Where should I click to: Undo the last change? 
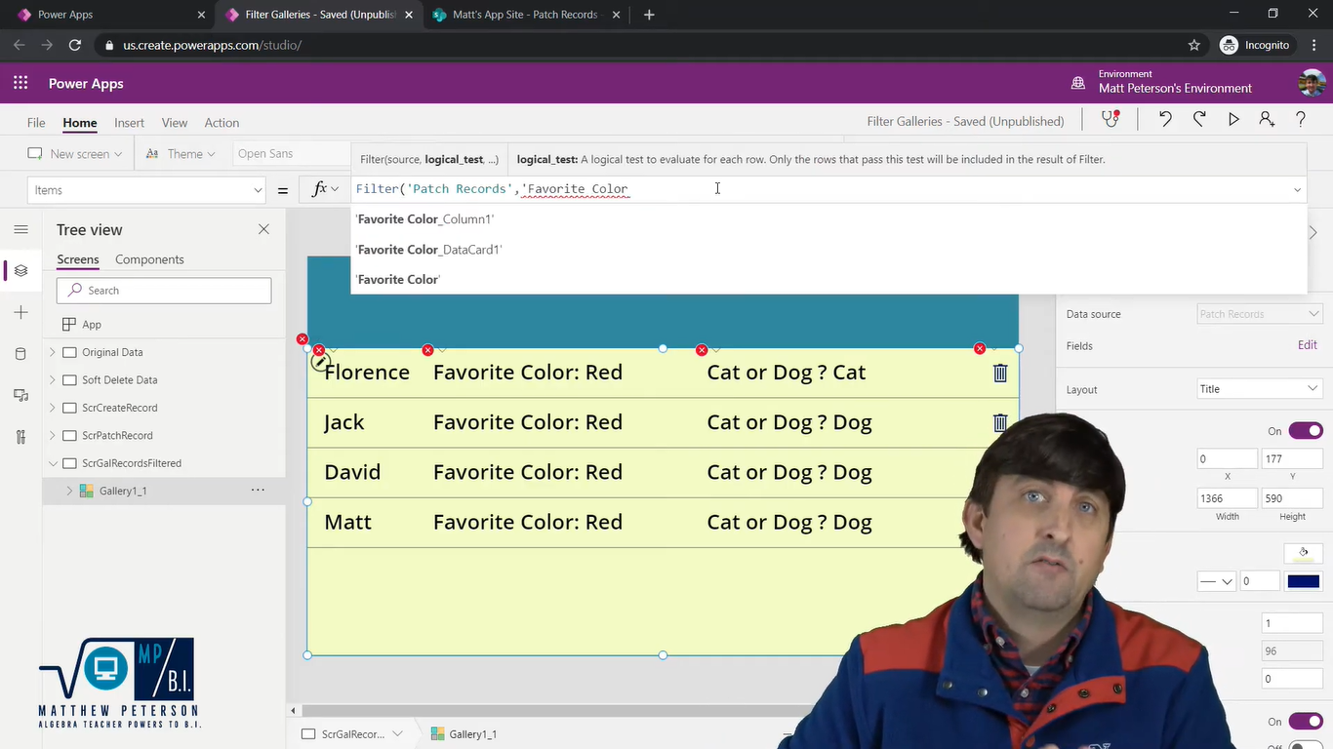(1165, 119)
